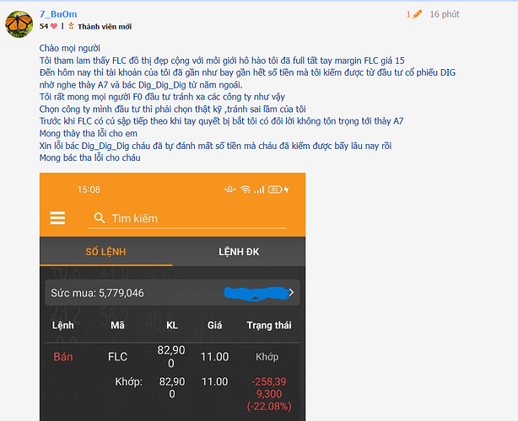Image resolution: width=518 pixels, height=421 pixels.
Task: Click the signal strength bars icon
Action: coord(259,189)
